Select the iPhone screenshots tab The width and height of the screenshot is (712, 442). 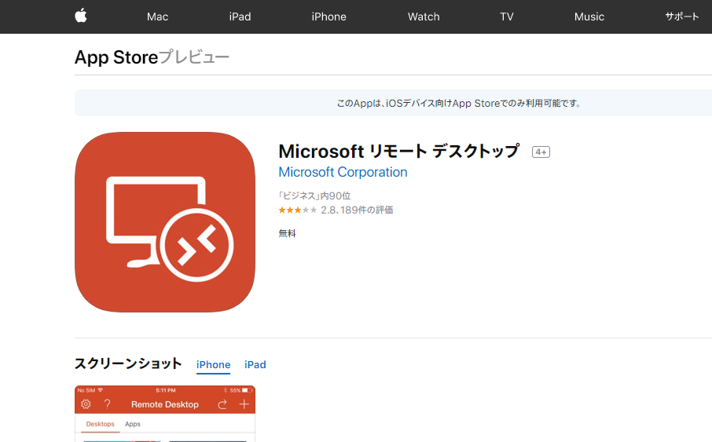[214, 365]
